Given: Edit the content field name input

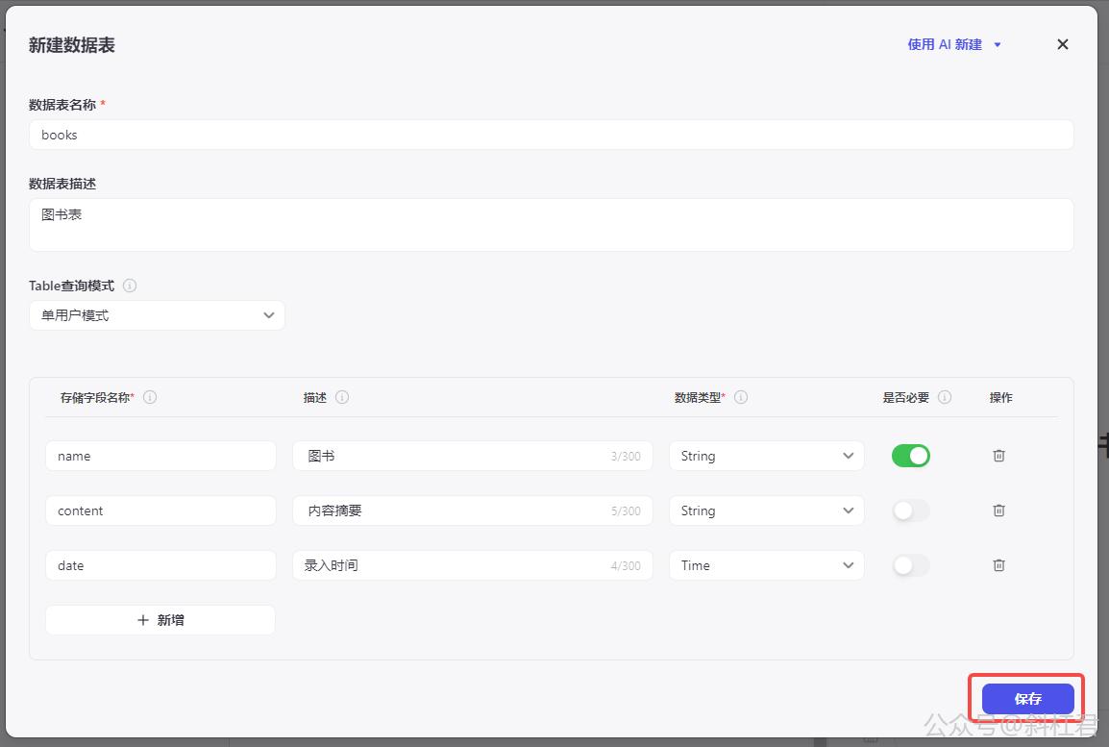Looking at the screenshot, I should 160,510.
